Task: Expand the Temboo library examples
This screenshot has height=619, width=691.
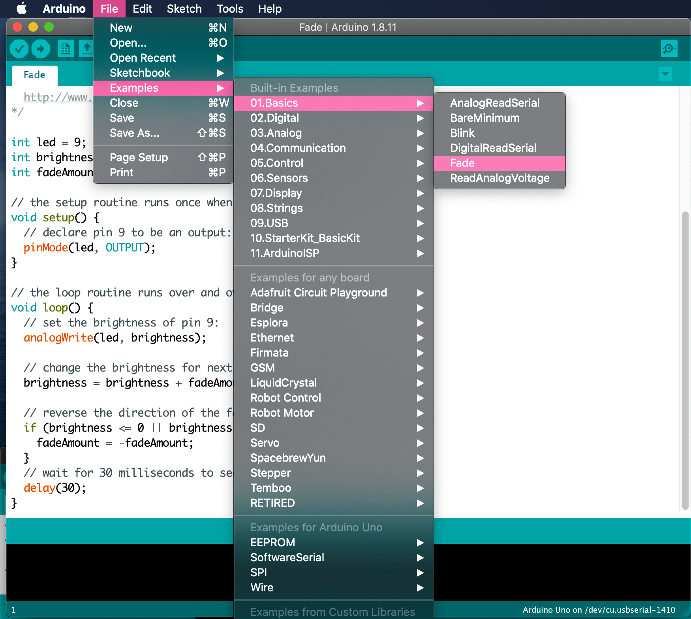Action: pyautogui.click(x=334, y=488)
